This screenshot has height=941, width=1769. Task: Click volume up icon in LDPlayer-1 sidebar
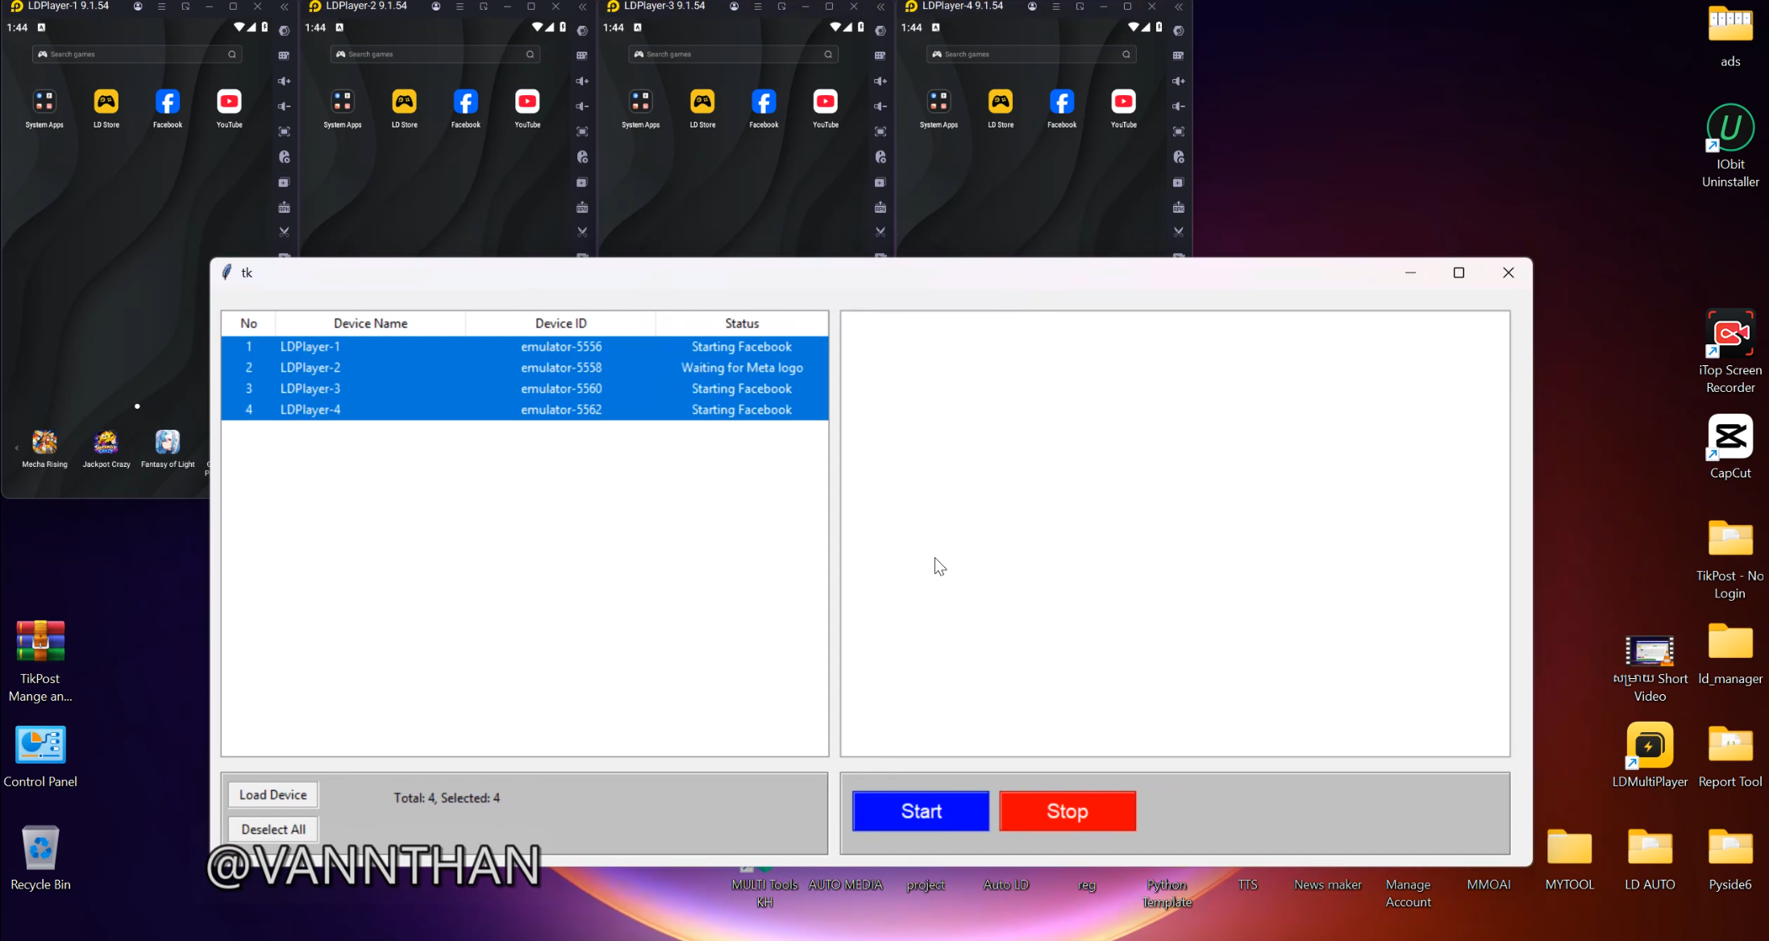(284, 81)
